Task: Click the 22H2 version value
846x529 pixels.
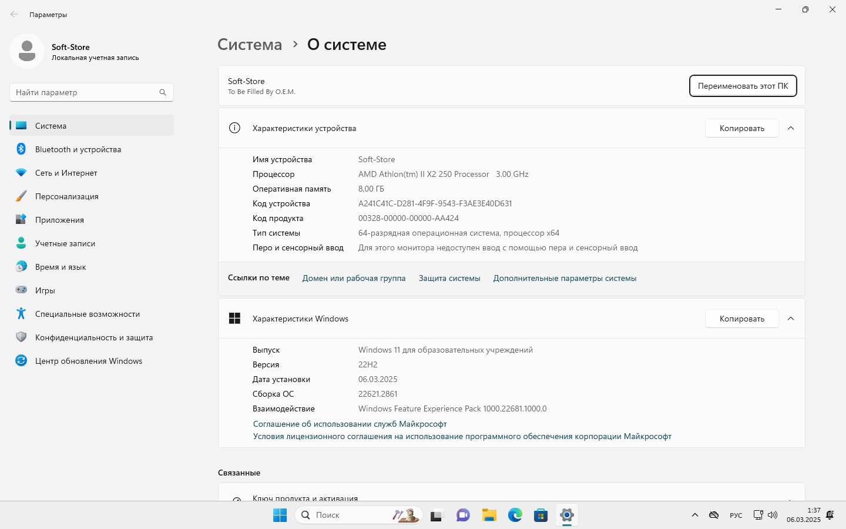Action: coord(368,364)
